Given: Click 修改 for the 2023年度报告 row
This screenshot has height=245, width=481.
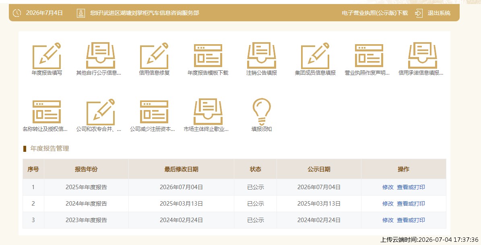Looking at the screenshot, I should [x=388, y=220].
